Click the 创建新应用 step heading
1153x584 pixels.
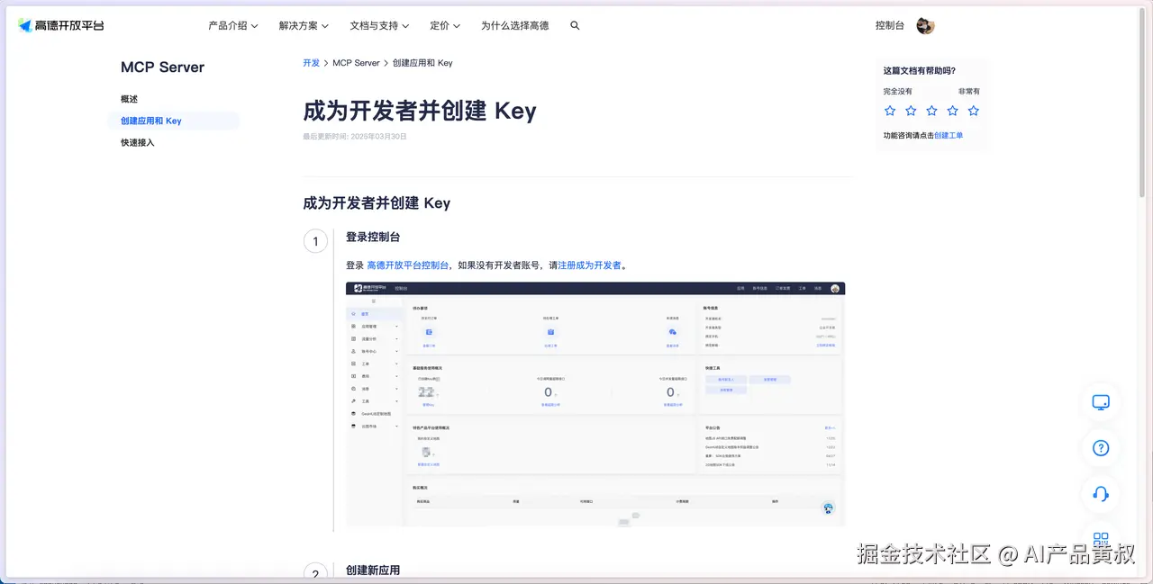coord(373,571)
